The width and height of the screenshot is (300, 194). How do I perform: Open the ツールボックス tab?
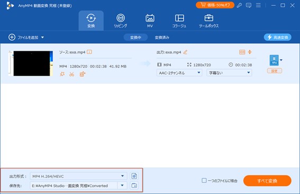click(x=209, y=21)
